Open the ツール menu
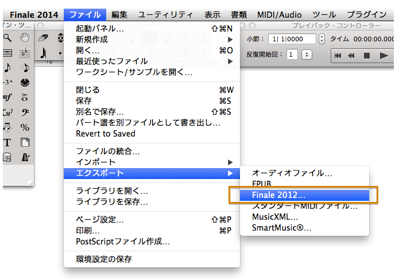 pyautogui.click(x=324, y=15)
